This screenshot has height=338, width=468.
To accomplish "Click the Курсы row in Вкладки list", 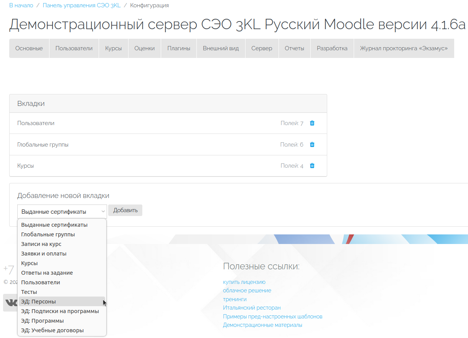I will [x=168, y=166].
